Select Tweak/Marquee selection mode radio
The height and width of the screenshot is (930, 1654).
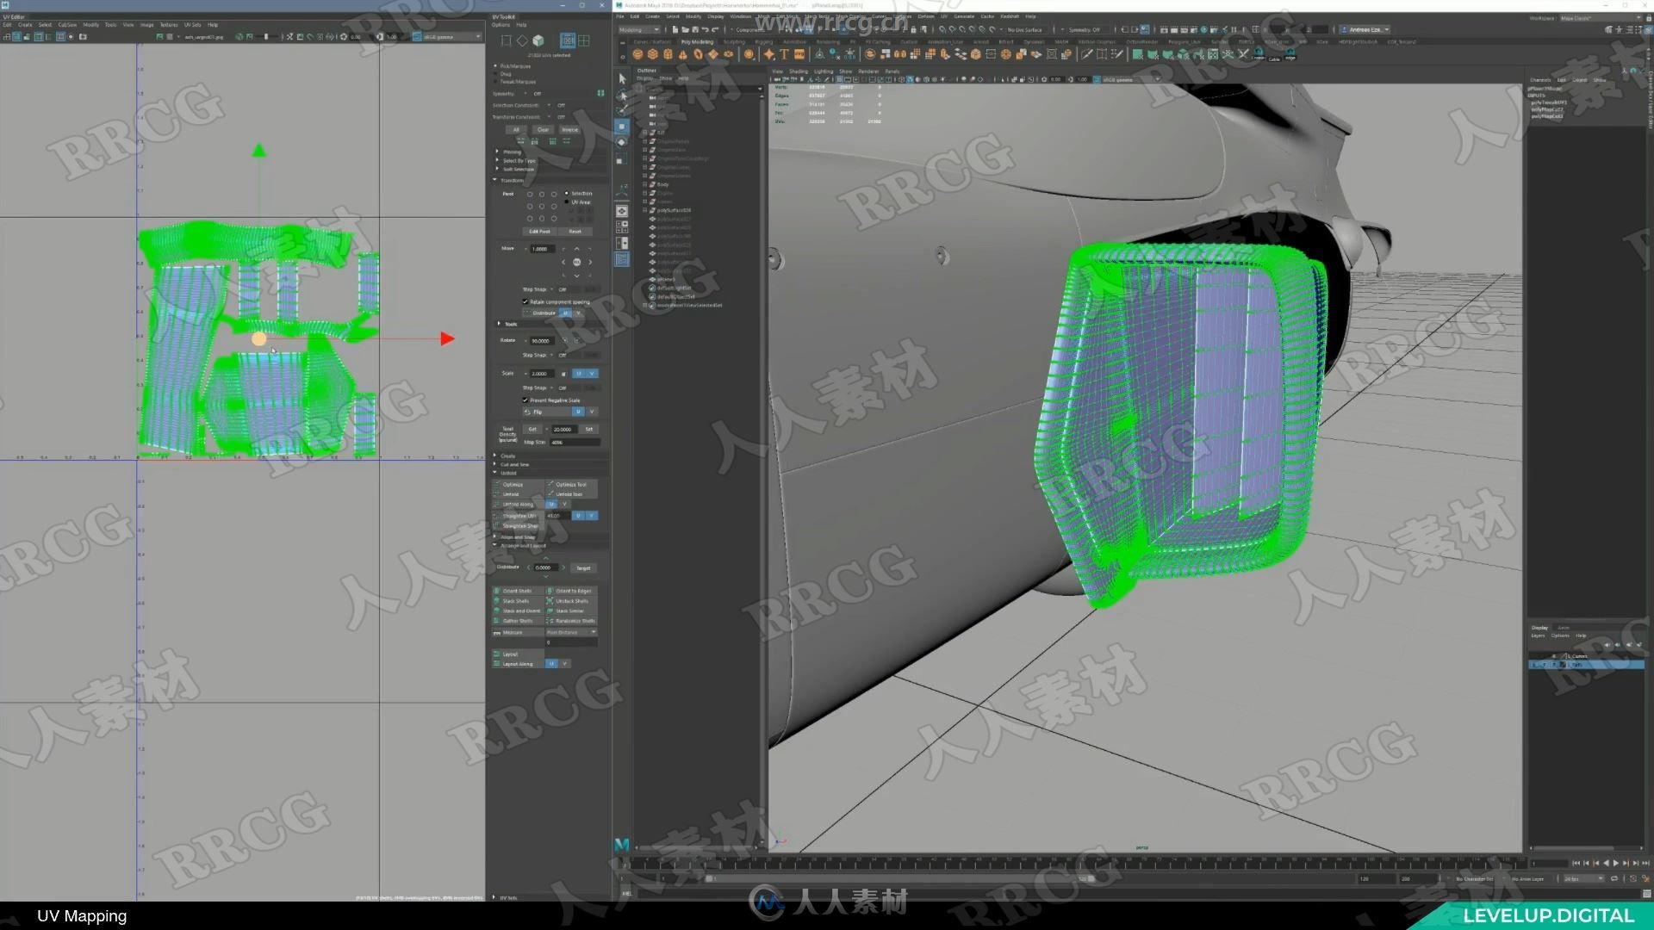click(x=495, y=82)
